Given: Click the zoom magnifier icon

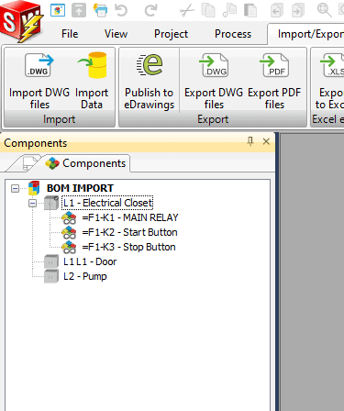Looking at the screenshot, I should (x=325, y=10).
